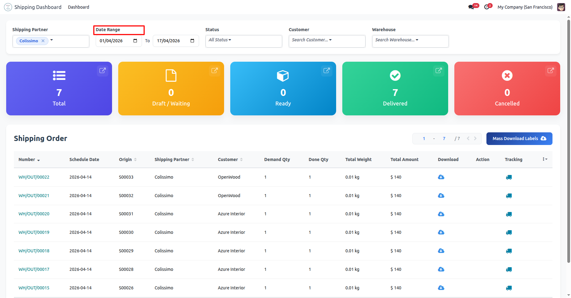The width and height of the screenshot is (571, 298).
Task: Open calendar picker for start date
Action: (135, 41)
